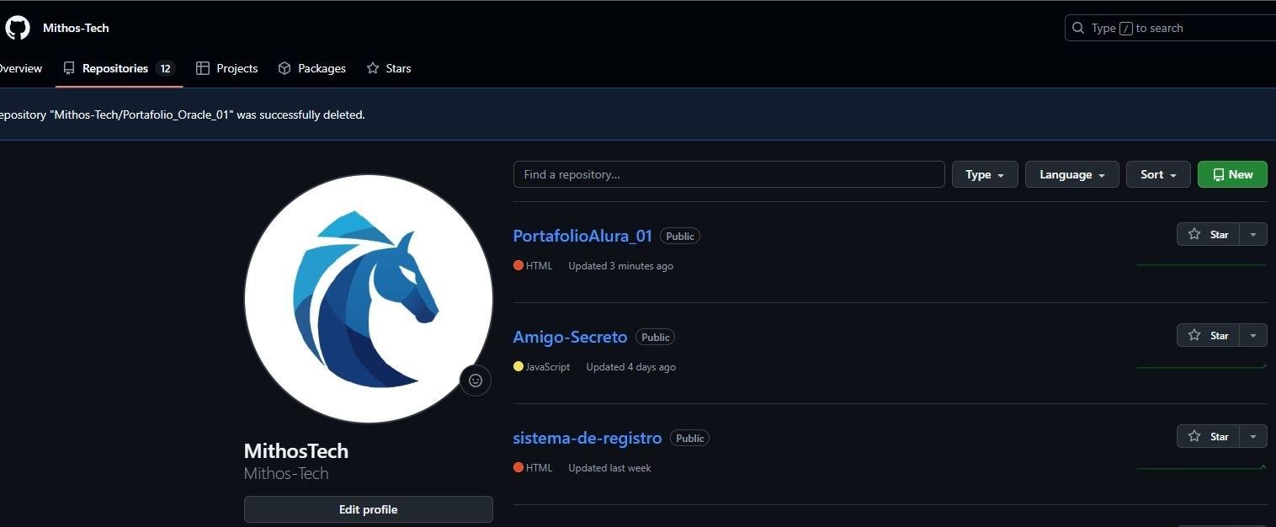
Task: Open the sistema-de-registro repository
Action: [587, 438]
